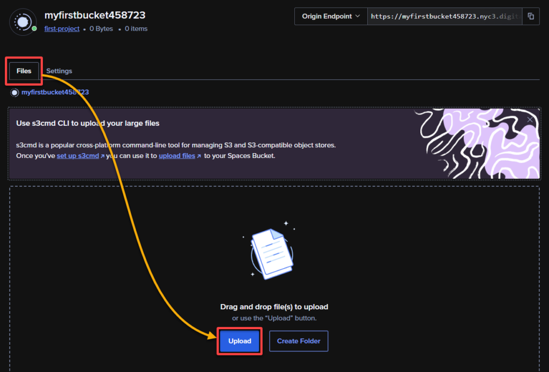Screen dimensions: 549x372
Task: Dismiss the s3cmd CLI banner
Action: pyautogui.click(x=530, y=120)
